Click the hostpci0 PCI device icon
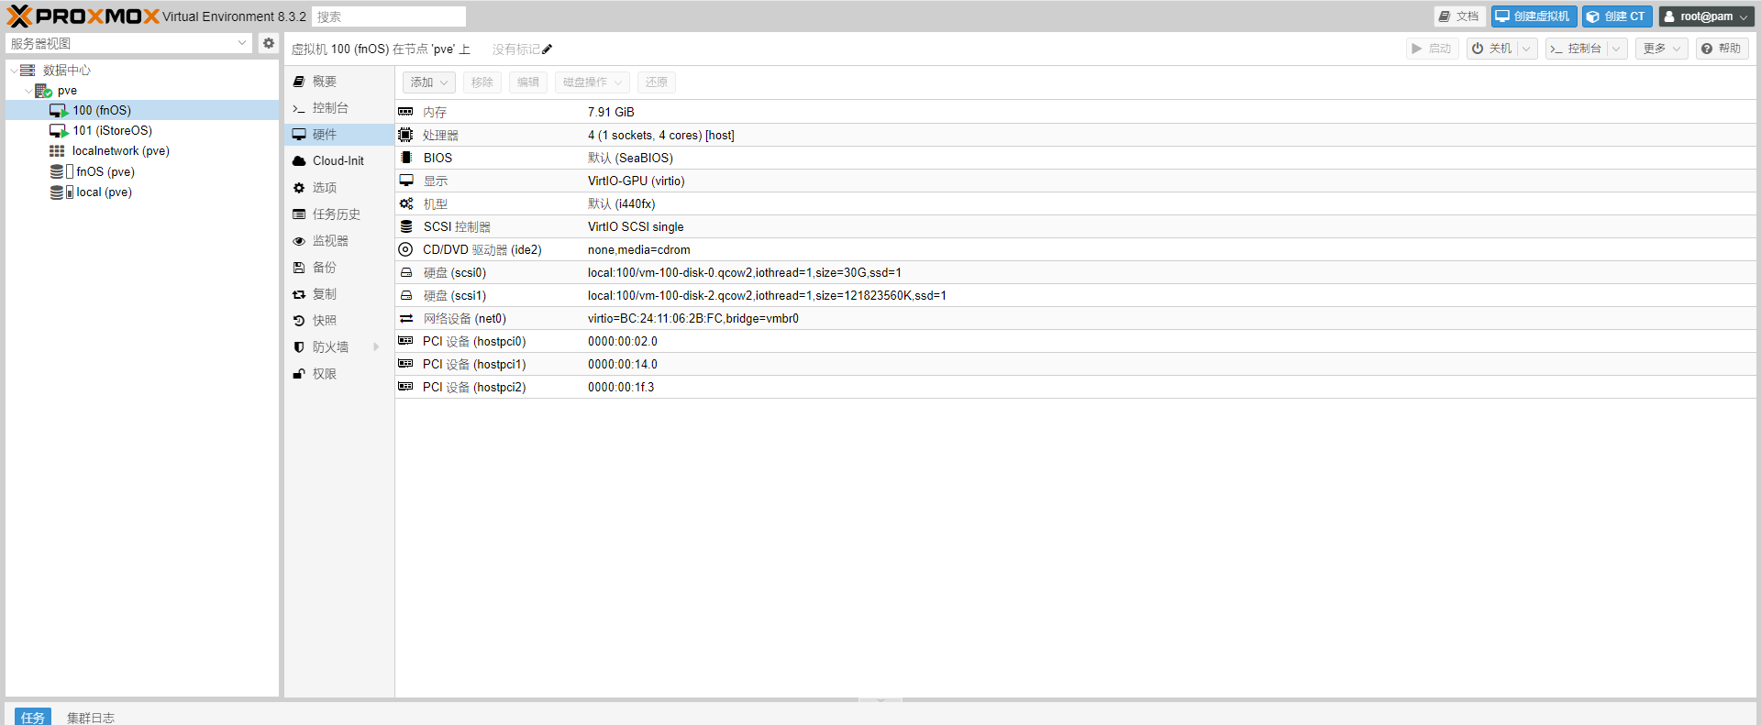Viewport: 1761px width, 725px height. click(x=405, y=341)
